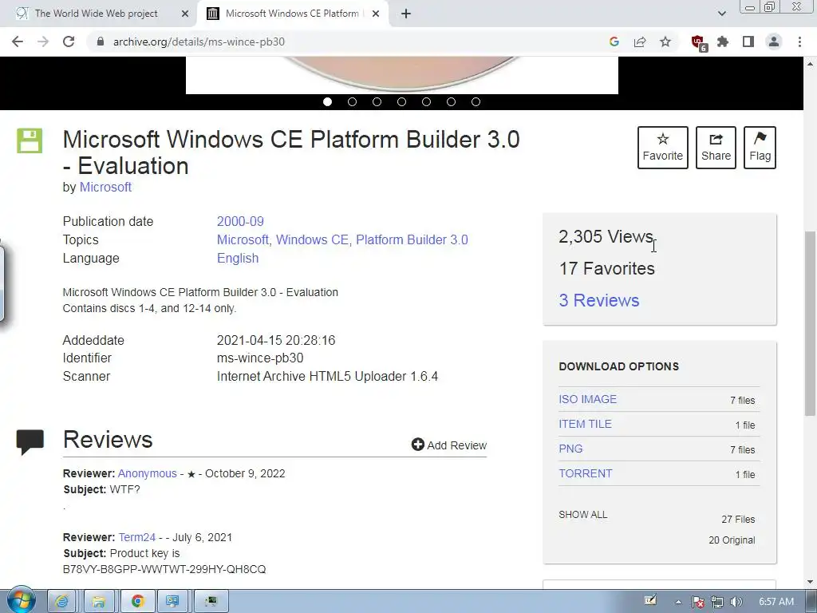Flag this item with the Flag button
This screenshot has height=613, width=817.
[760, 148]
